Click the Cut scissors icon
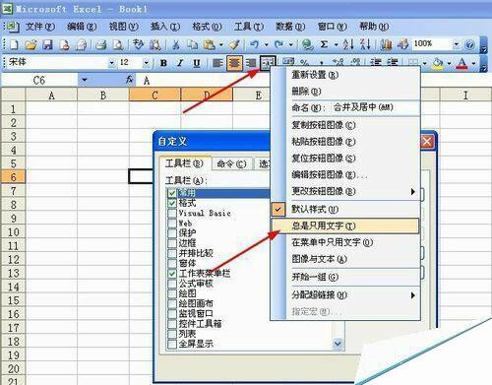The width and height of the screenshot is (492, 385). coord(176,44)
